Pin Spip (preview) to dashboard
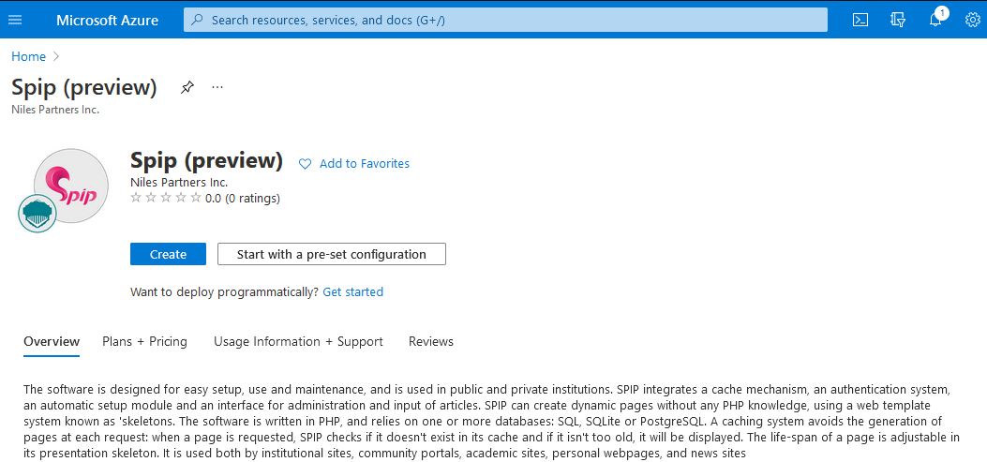 [187, 87]
